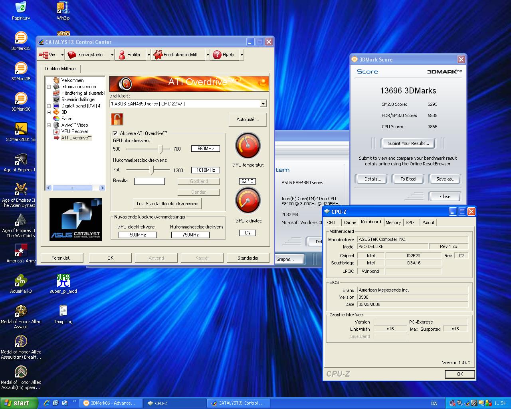Select Skærmindstillinger in the settings tree

(78, 99)
